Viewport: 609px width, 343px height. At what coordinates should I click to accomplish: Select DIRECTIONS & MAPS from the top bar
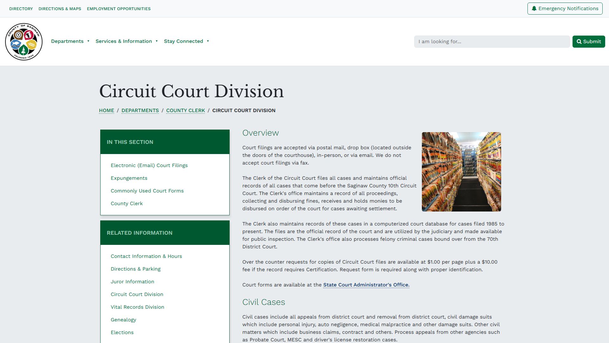pyautogui.click(x=60, y=9)
